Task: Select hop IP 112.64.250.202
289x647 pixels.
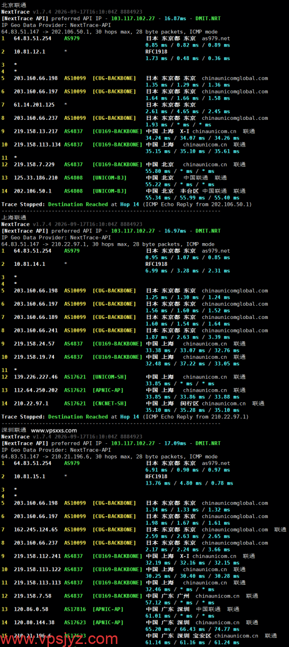Action: [x=36, y=390]
